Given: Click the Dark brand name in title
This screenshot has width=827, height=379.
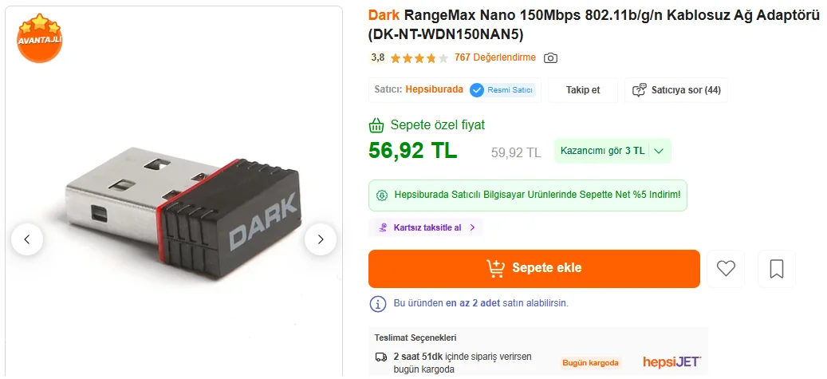Looking at the screenshot, I should [x=384, y=15].
